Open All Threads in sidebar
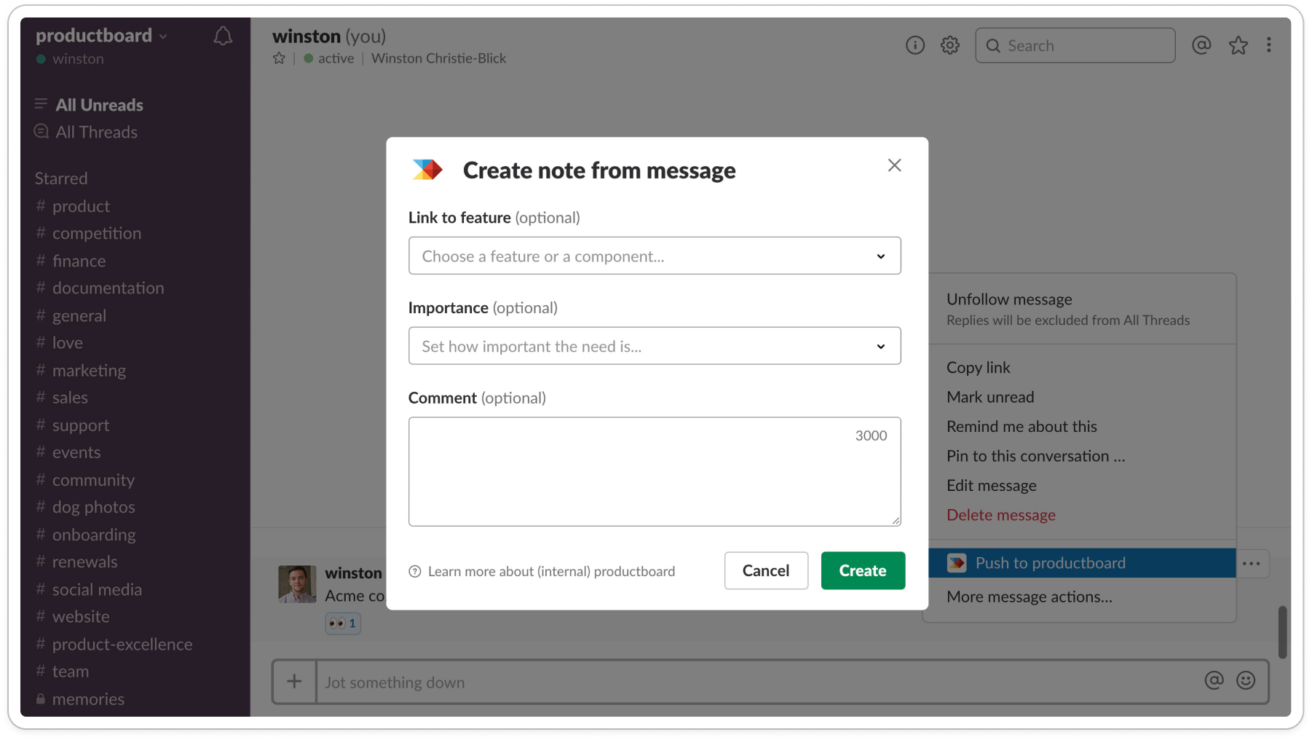The image size is (1312, 740). (x=86, y=132)
